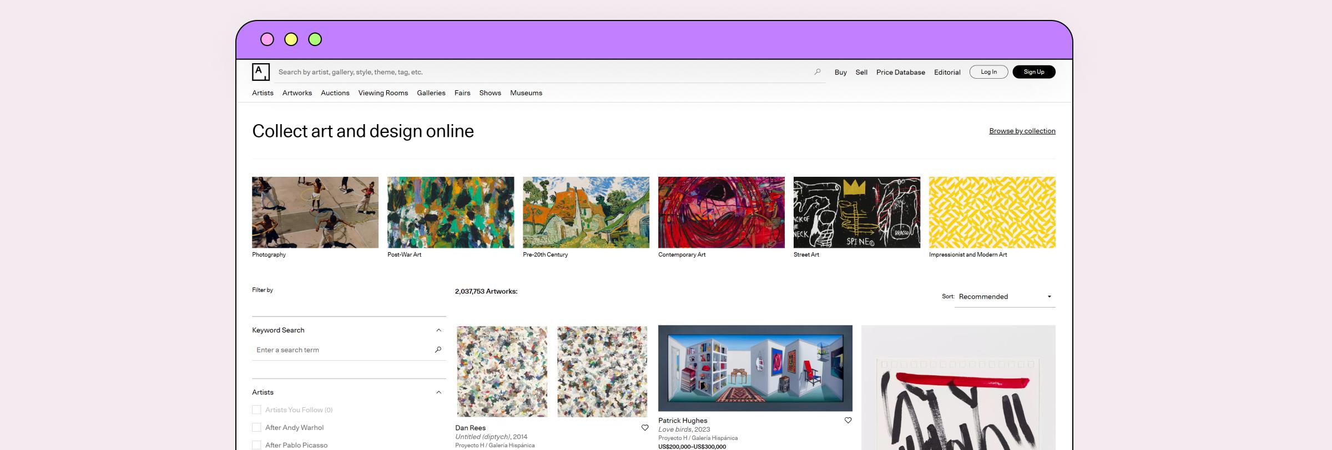The width and height of the screenshot is (1332, 450).
Task: Click the Sell link
Action: tap(861, 72)
